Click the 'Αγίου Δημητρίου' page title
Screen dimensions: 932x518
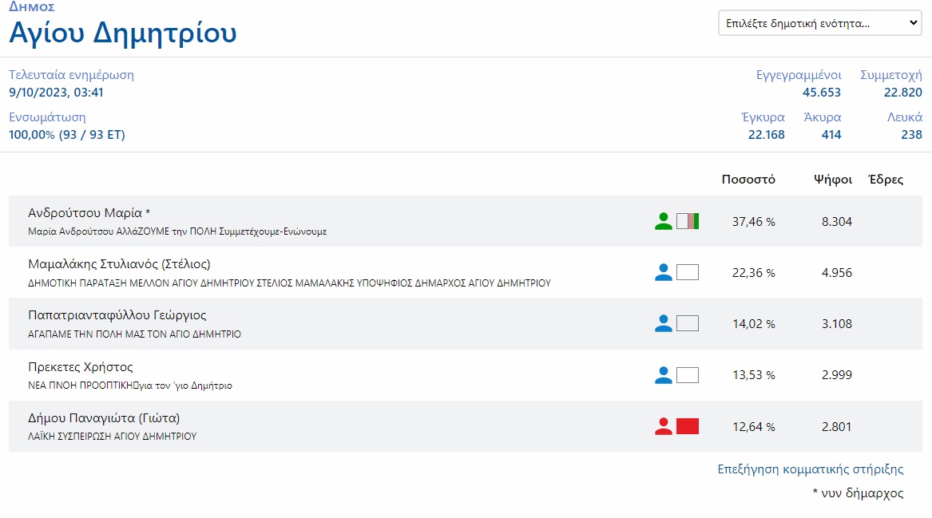tap(123, 33)
